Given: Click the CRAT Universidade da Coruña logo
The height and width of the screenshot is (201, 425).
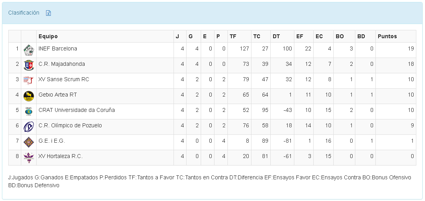Looking at the screenshot, I should pyautogui.click(x=29, y=112).
